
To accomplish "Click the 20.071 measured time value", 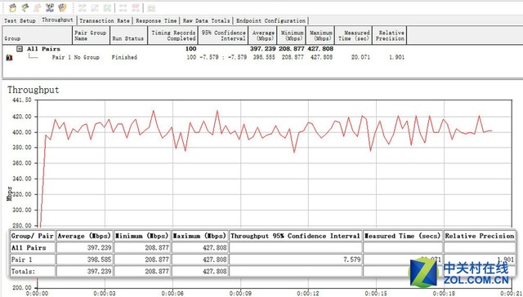I will coord(360,57).
